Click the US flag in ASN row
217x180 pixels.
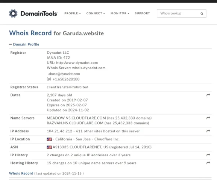coord(49,147)
